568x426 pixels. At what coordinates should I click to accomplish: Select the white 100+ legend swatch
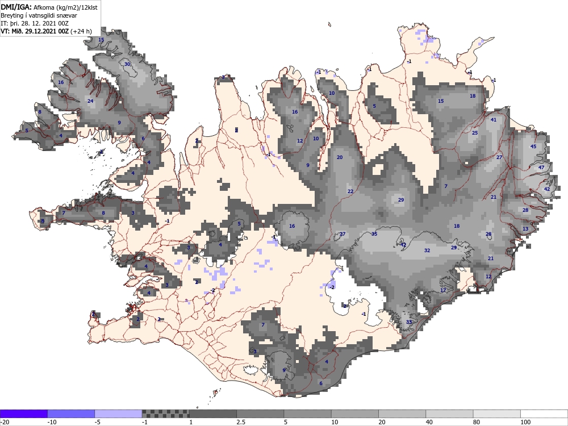(544, 414)
